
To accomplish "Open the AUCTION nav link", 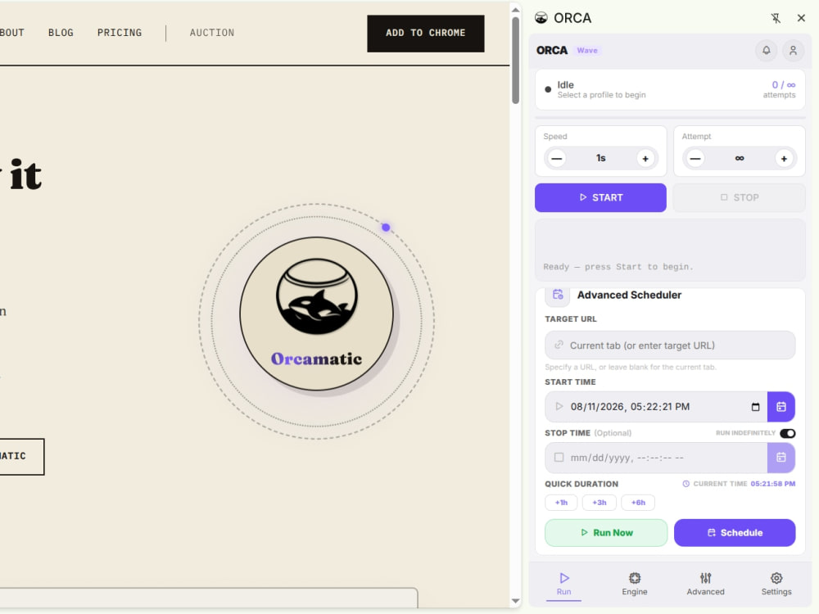I will pyautogui.click(x=211, y=33).
